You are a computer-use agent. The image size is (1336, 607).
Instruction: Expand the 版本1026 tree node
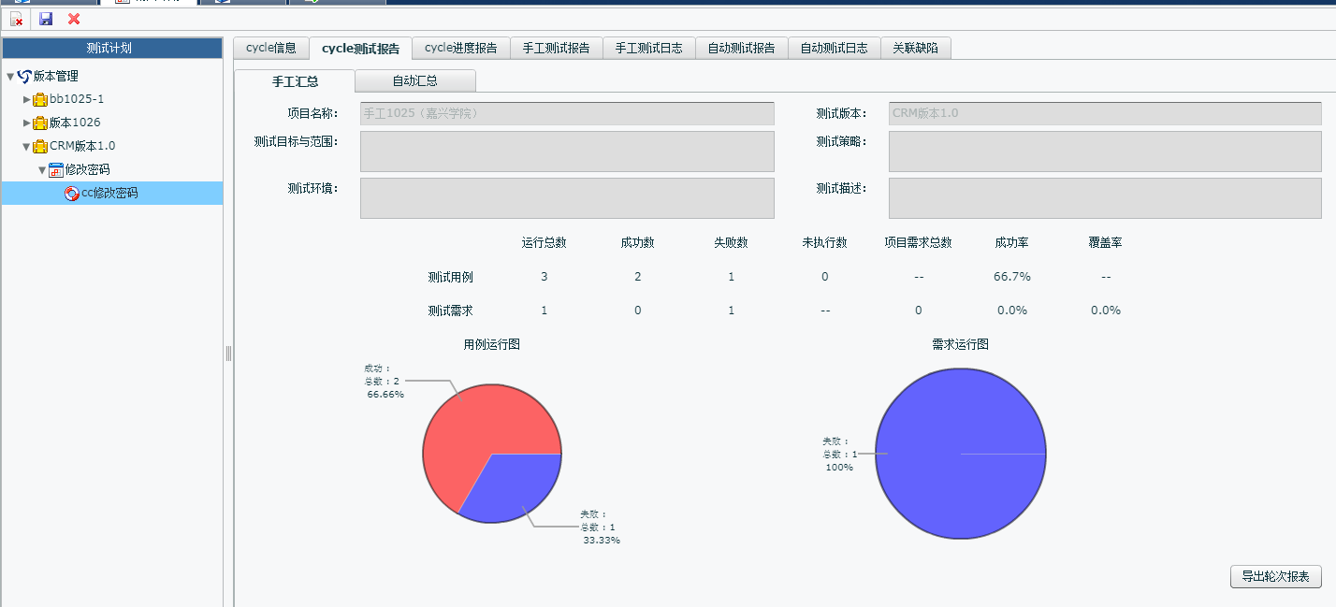[27, 123]
